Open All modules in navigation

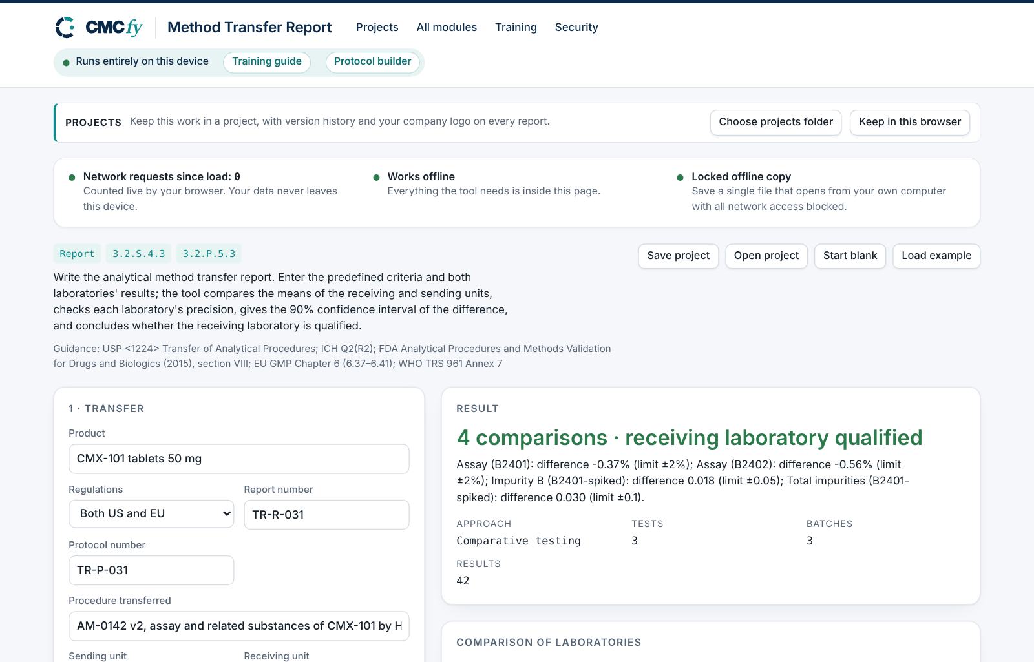pyautogui.click(x=447, y=27)
